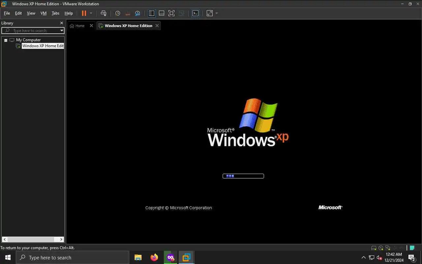The height and width of the screenshot is (264, 422).
Task: Select My Computer in the library
Action: [x=28, y=40]
